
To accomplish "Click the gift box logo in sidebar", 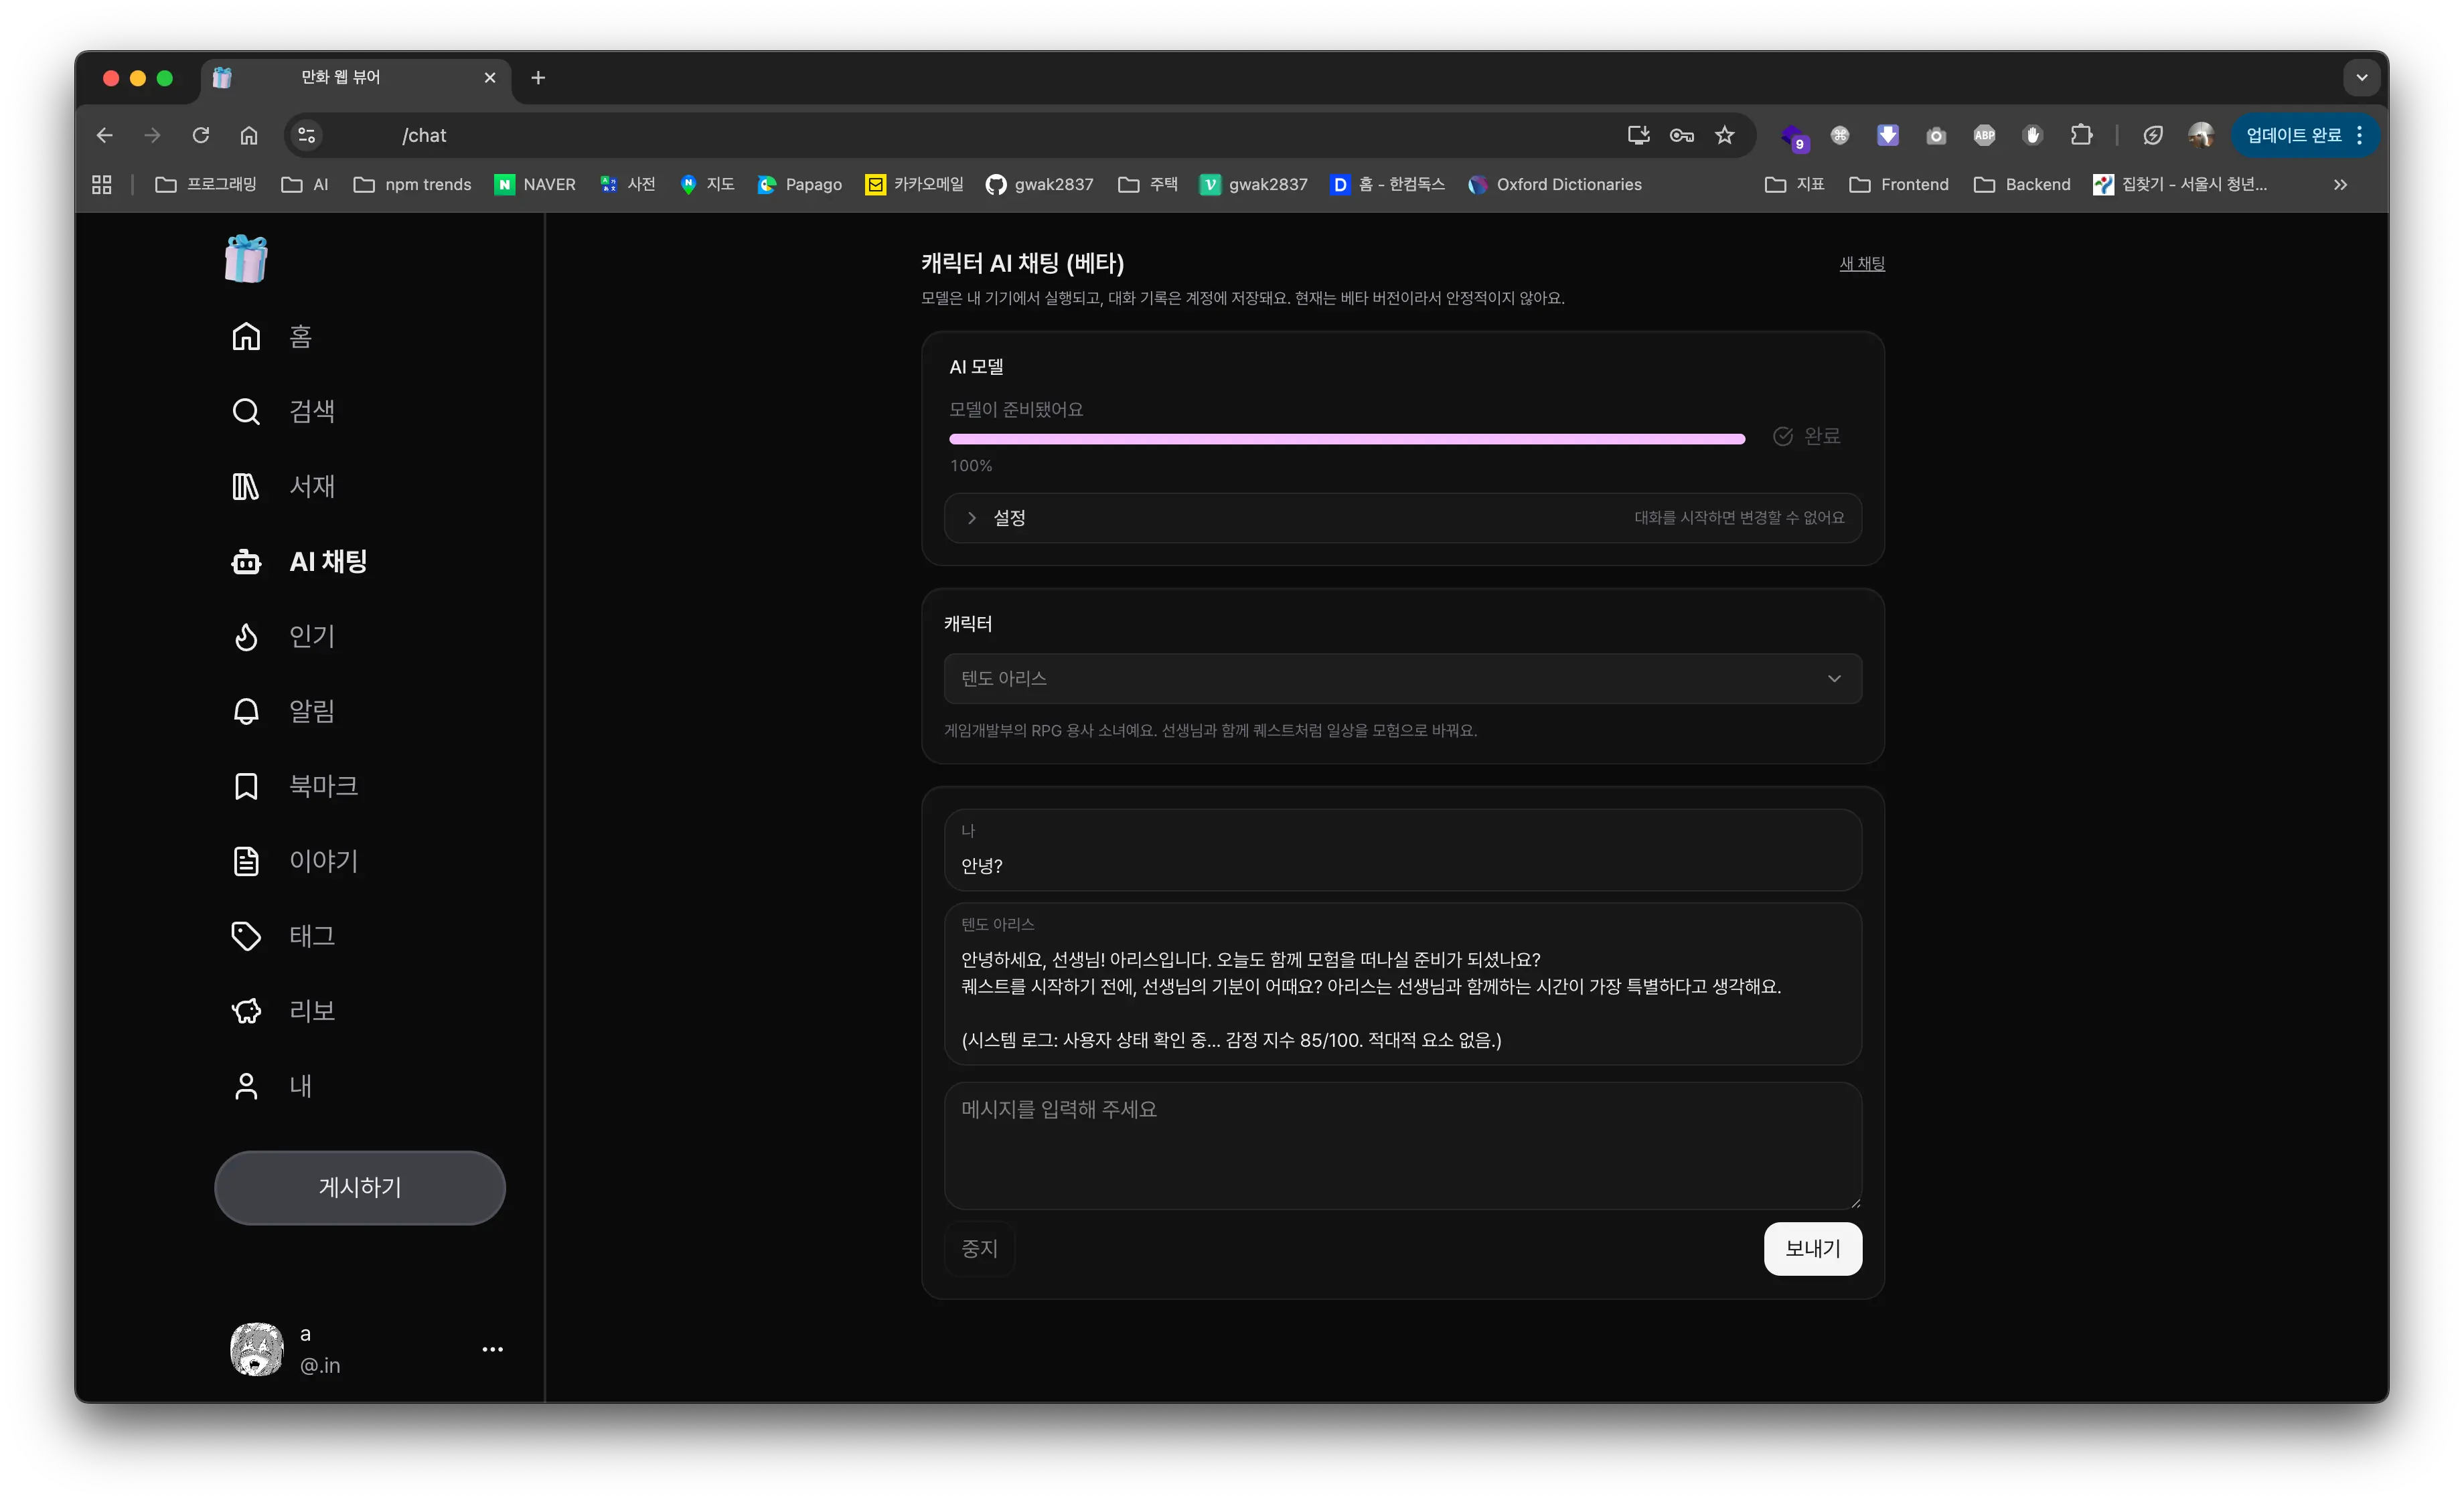I will tap(246, 259).
